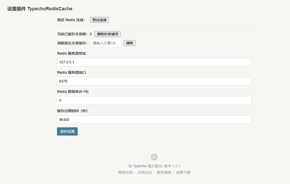
Task: Visit the 支持论坛 footer link
Action: [144, 172]
